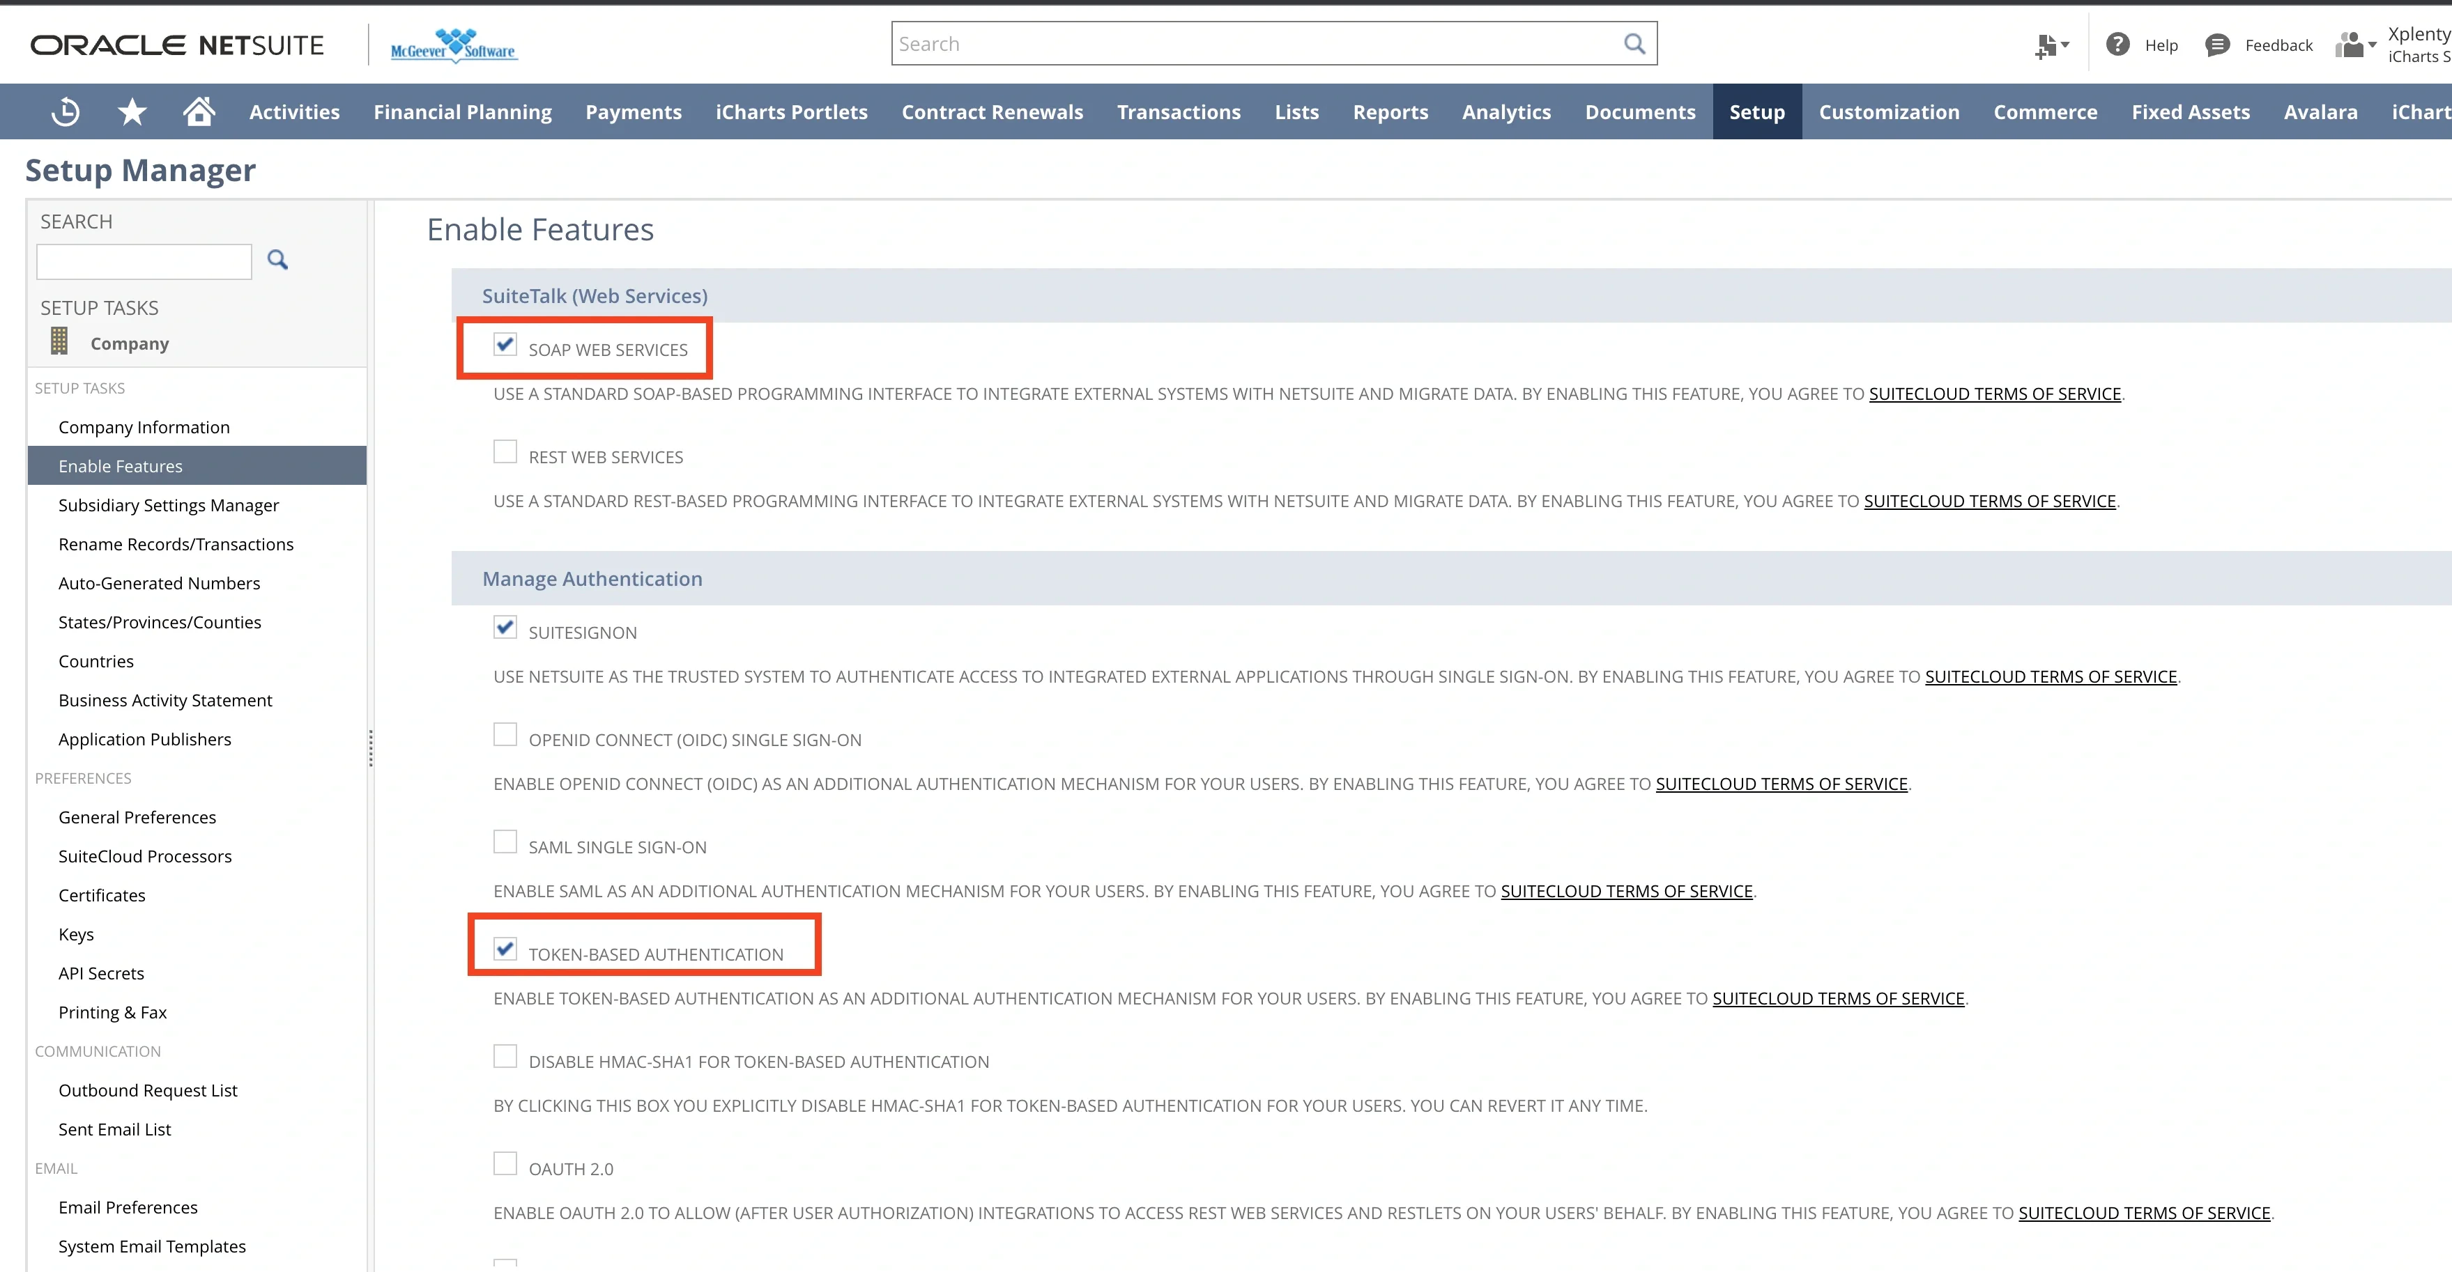Enable REST Web Services checkbox
Screen dimensions: 2452x1272
point(505,452)
